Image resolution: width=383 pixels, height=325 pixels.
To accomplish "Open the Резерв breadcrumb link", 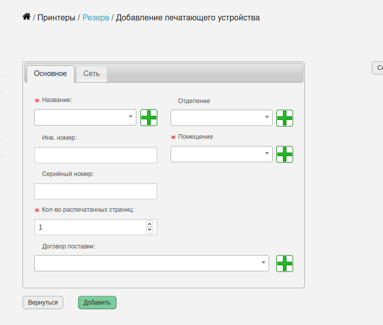I will (x=96, y=17).
